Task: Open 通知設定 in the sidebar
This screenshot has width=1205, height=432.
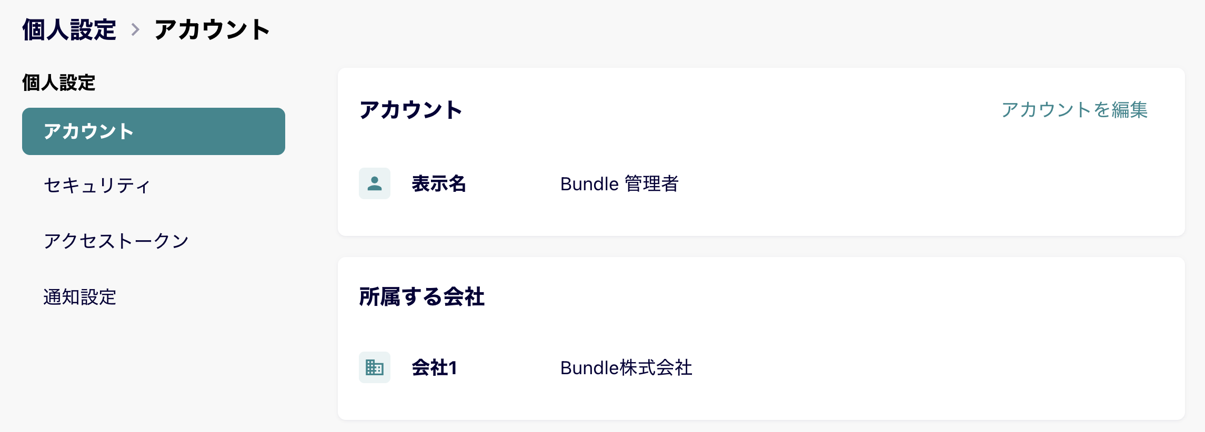Action: click(80, 297)
